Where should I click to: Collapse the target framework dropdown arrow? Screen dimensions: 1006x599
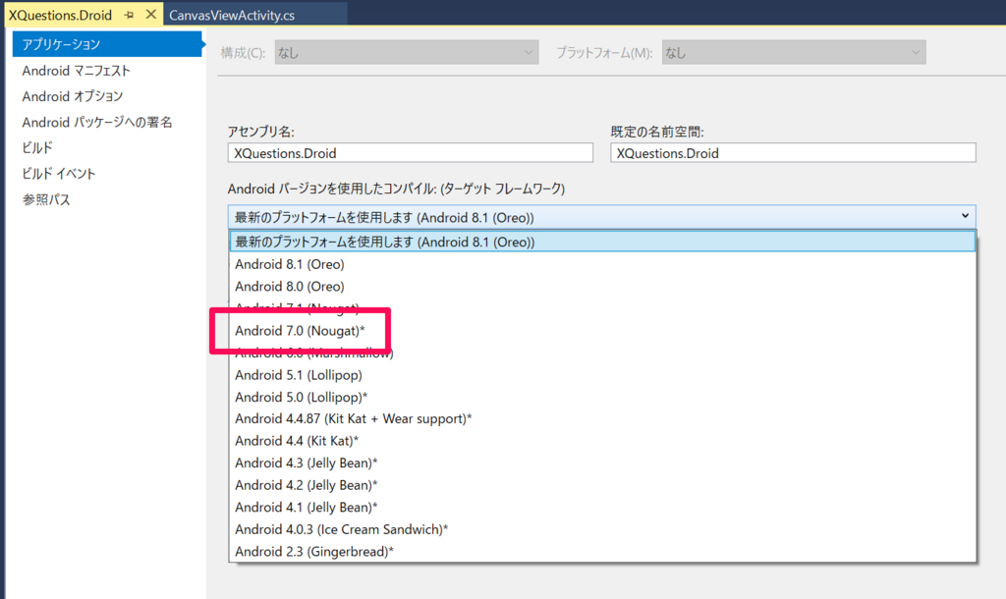coord(965,216)
